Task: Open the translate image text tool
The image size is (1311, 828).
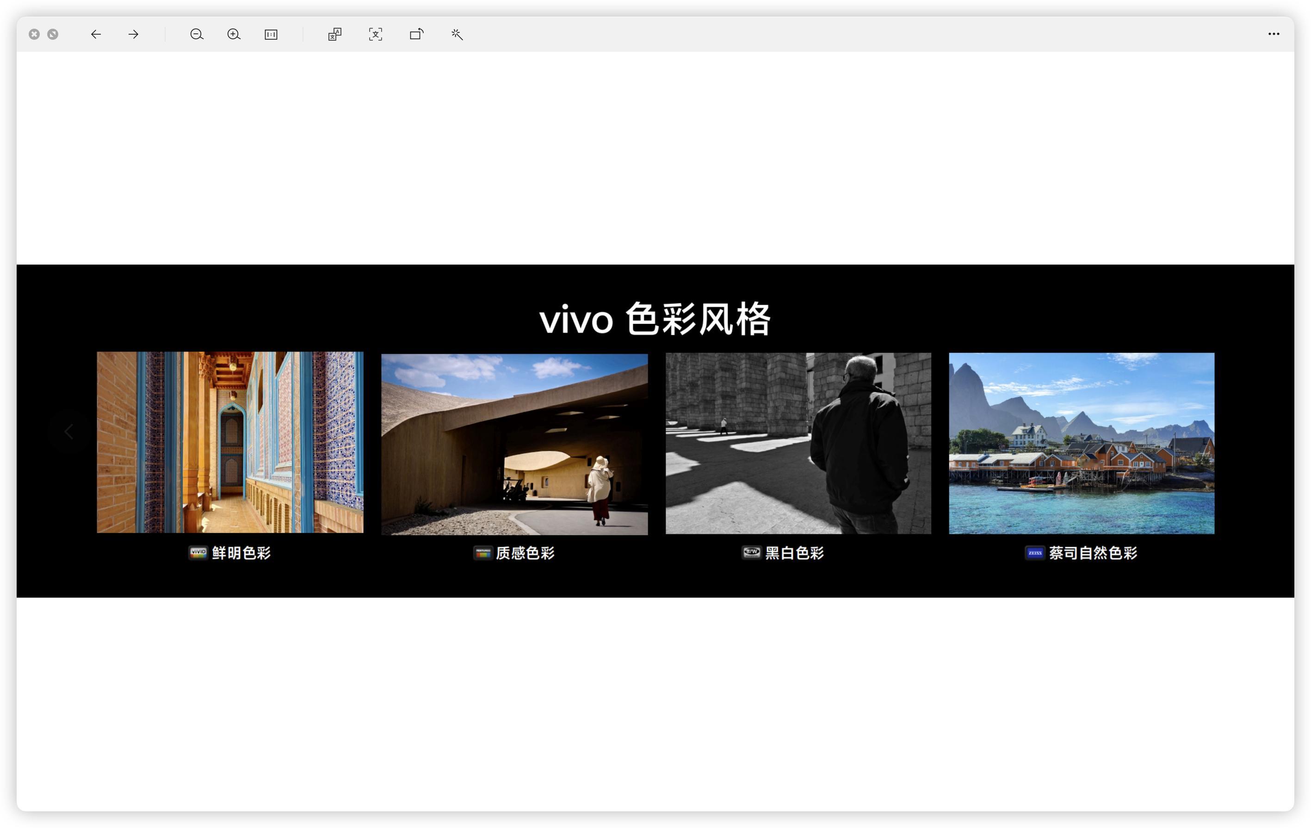Action: pos(335,34)
